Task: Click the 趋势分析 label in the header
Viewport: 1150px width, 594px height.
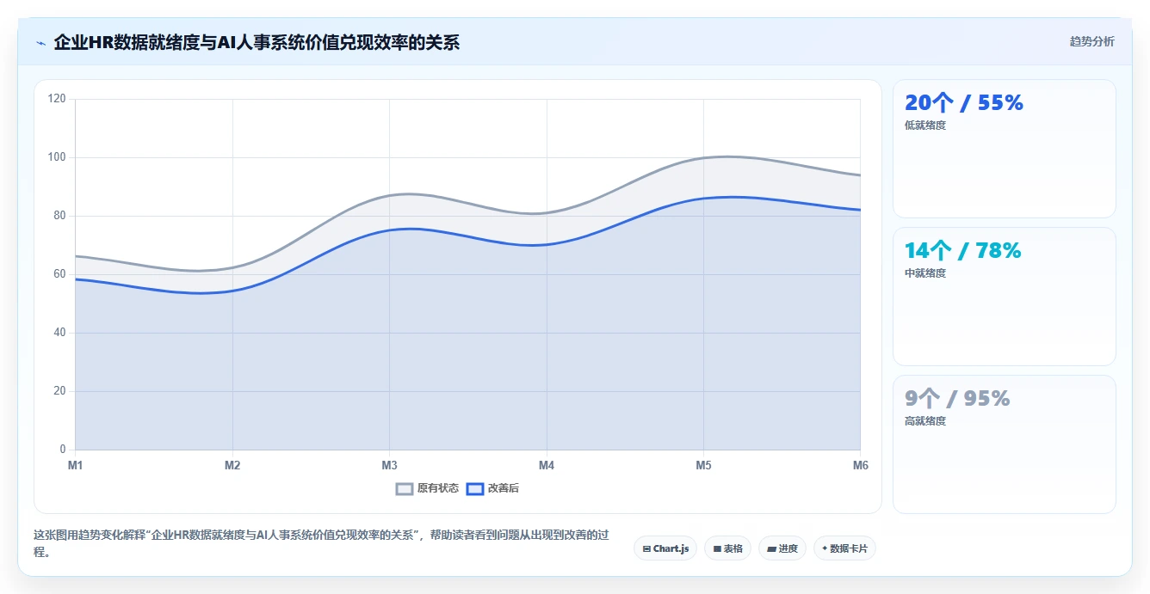Action: pos(1091,41)
